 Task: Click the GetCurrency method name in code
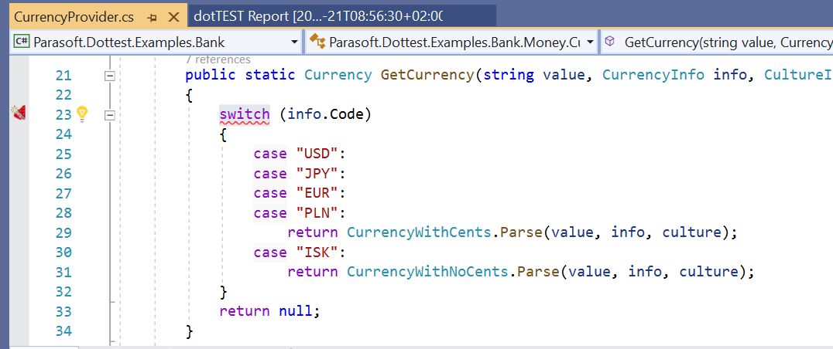pyautogui.click(x=427, y=75)
